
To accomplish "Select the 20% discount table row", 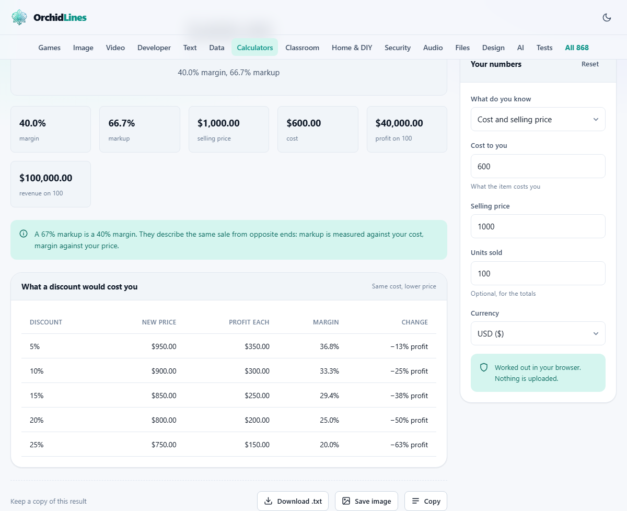I will click(x=229, y=420).
